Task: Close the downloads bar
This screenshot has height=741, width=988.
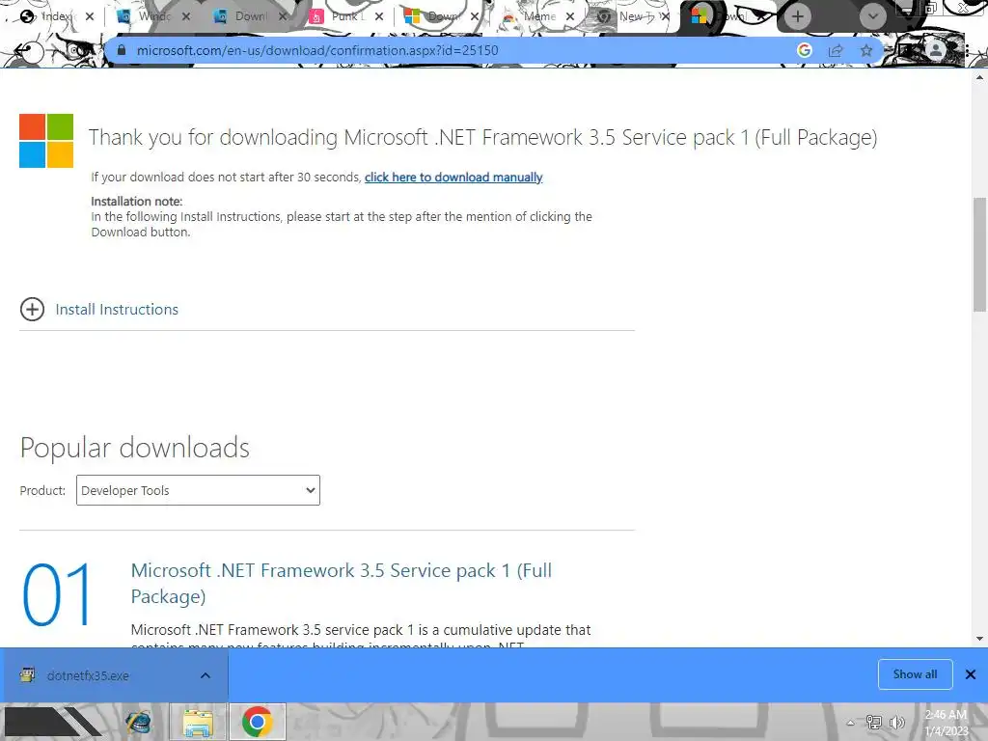Action: [971, 674]
